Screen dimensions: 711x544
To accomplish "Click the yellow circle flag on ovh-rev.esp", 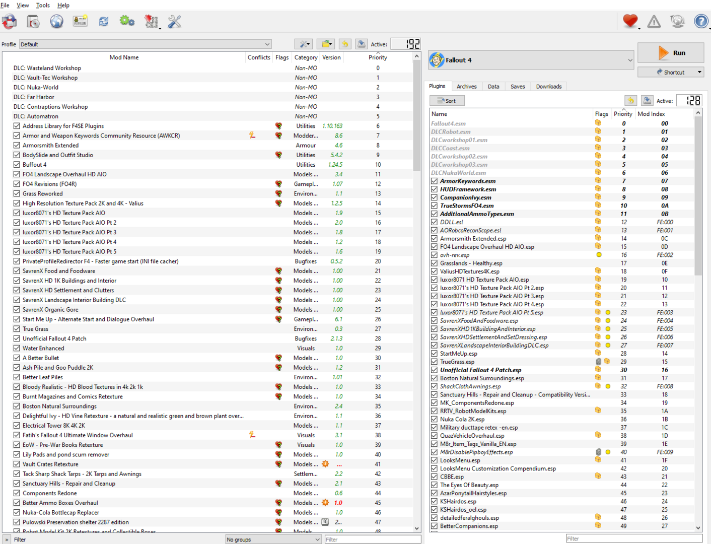I will (599, 255).
